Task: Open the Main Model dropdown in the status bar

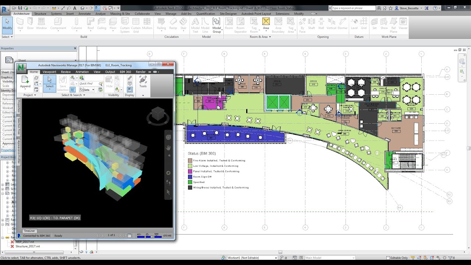Action: [329, 258]
